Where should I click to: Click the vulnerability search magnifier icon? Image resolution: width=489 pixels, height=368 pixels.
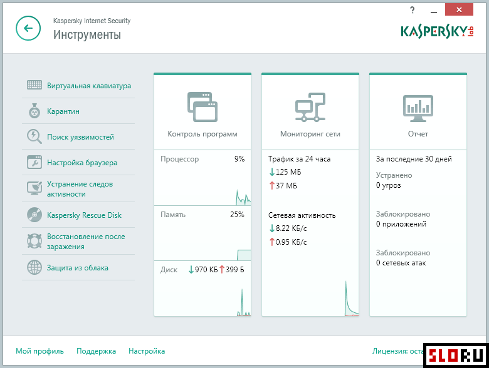coord(34,136)
